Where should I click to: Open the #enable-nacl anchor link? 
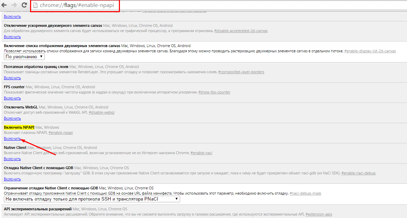pos(201,153)
